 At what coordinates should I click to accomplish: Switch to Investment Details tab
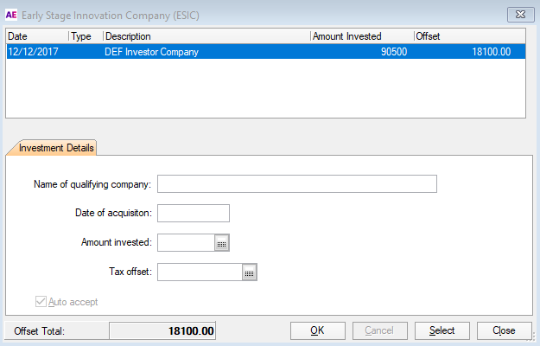click(x=53, y=148)
